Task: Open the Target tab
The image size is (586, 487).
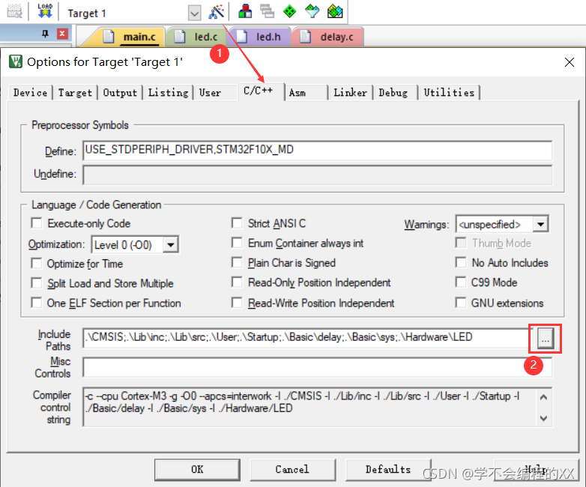Action: (x=75, y=92)
